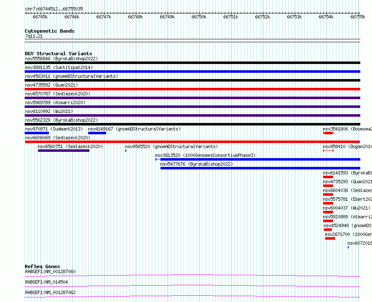Select RABGEF1|NM_001287062 transcript label
Viewport: 372px width, 302px height.
click(x=50, y=292)
